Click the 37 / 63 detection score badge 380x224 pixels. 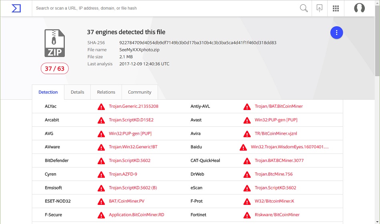point(54,69)
